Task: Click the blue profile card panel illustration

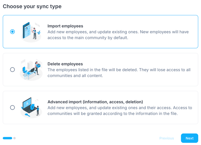Action: (x=27, y=30)
